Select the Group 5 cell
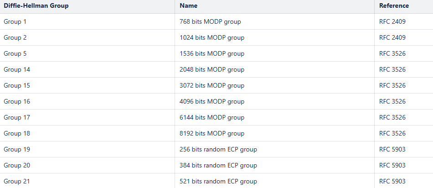433x188 pixels. click(15, 53)
